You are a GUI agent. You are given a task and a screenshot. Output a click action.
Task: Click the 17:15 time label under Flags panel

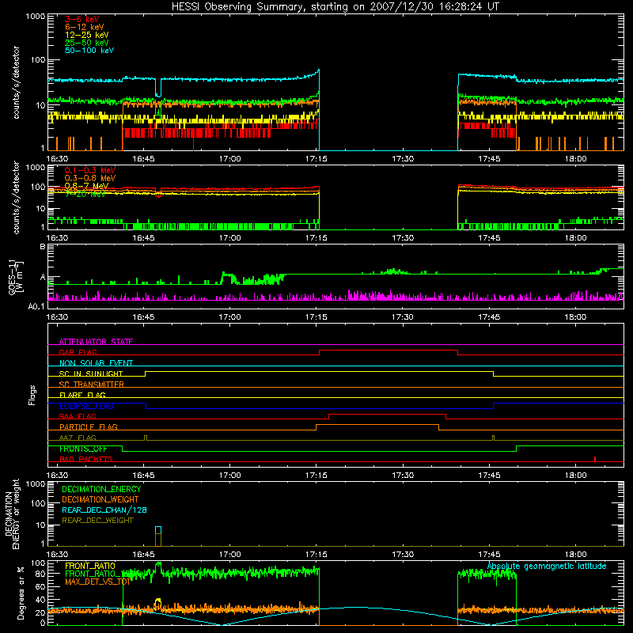pyautogui.click(x=316, y=476)
